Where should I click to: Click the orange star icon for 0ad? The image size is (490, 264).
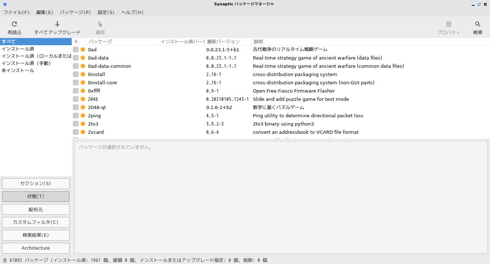coord(83,49)
